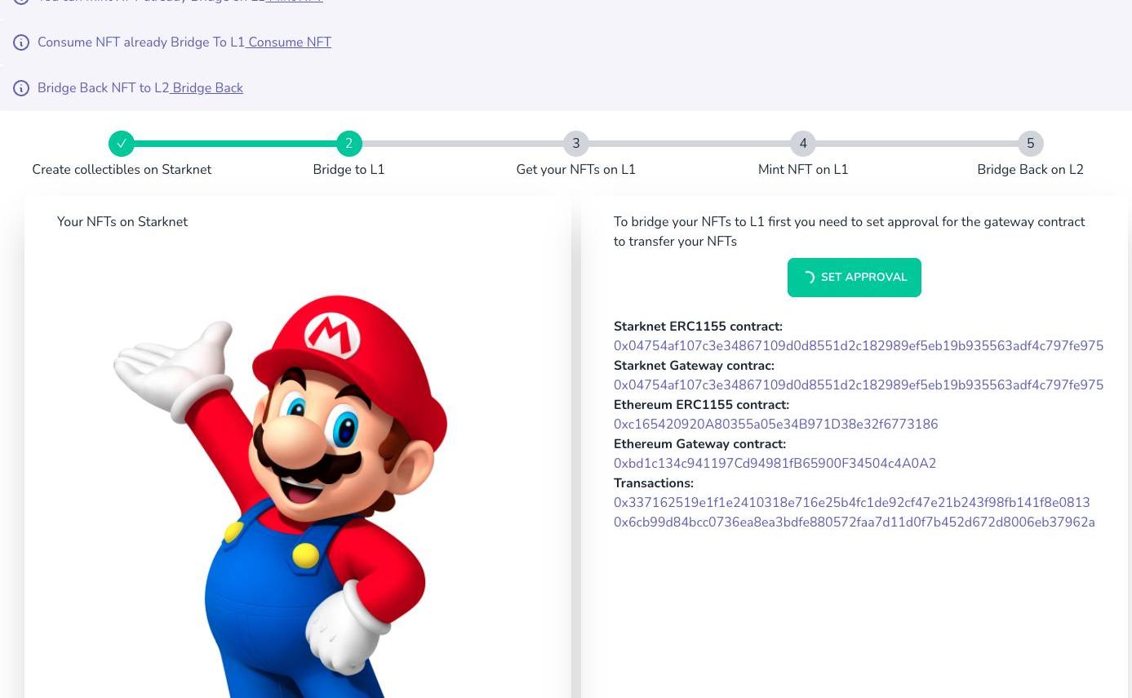Viewport: 1132px width, 698px height.
Task: Click the info icon beside Consume NFT
Action: click(x=21, y=42)
